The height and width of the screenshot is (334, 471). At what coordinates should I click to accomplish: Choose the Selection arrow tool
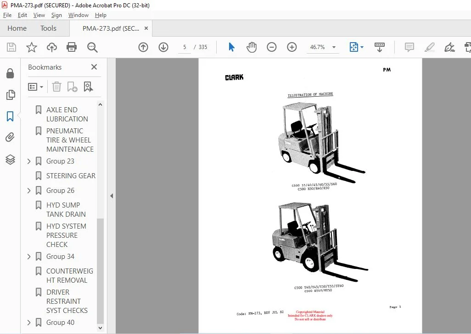pos(231,47)
